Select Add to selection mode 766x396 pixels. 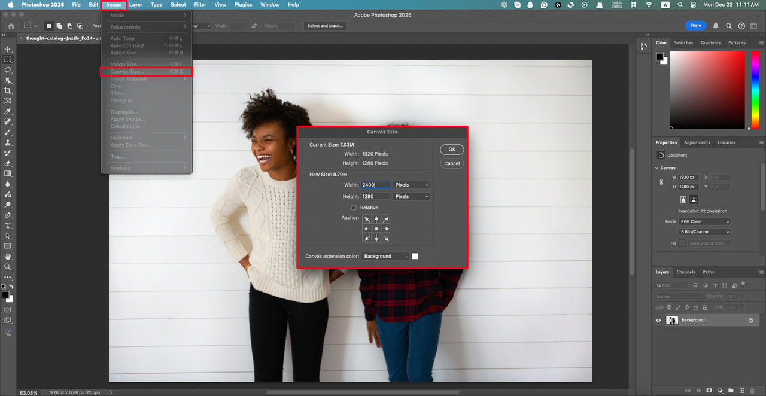coord(60,26)
